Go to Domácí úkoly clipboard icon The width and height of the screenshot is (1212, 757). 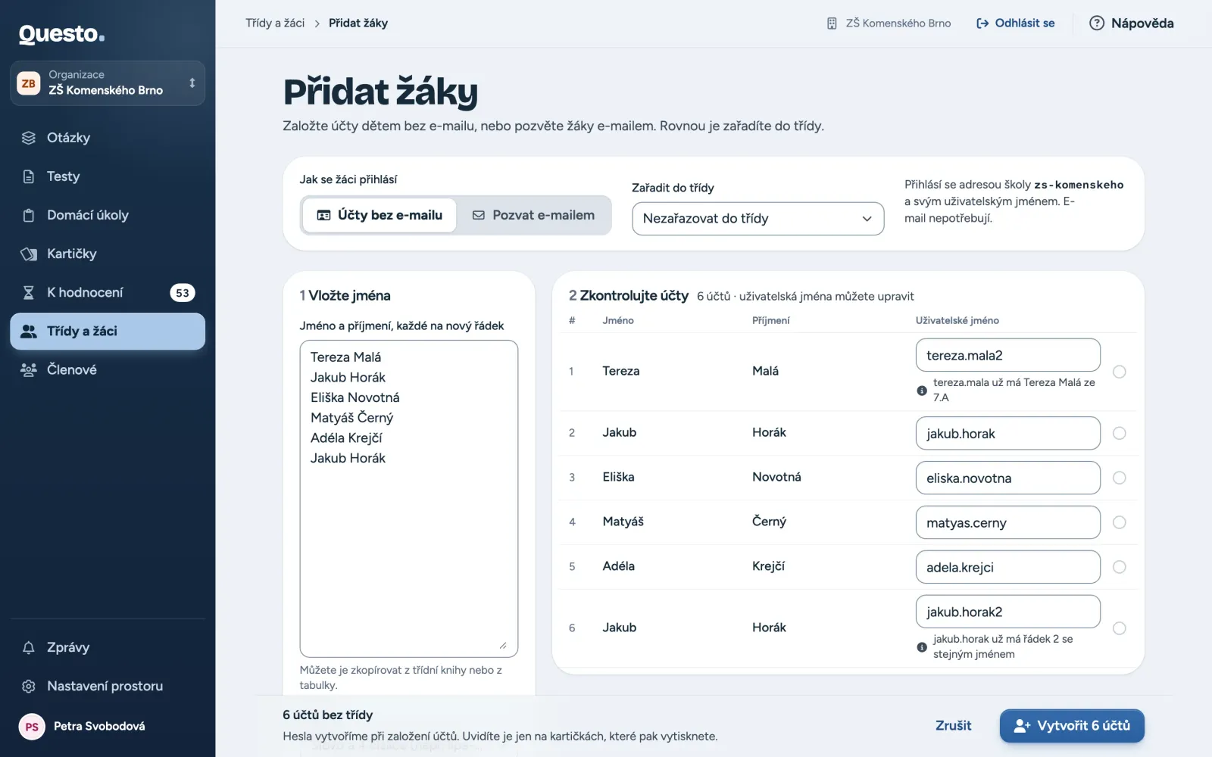29,215
